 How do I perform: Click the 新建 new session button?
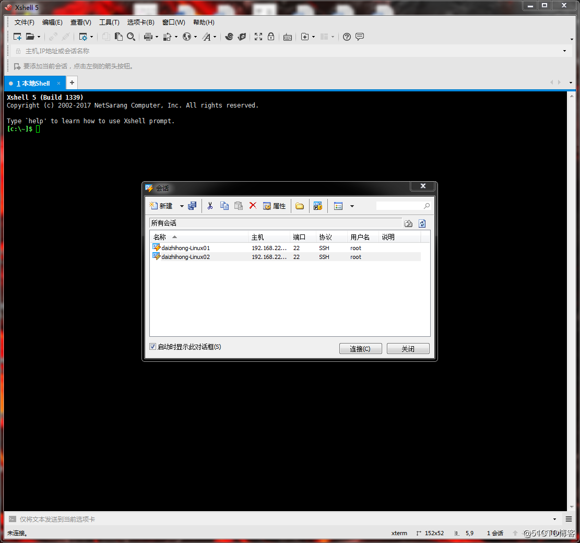[x=162, y=206]
